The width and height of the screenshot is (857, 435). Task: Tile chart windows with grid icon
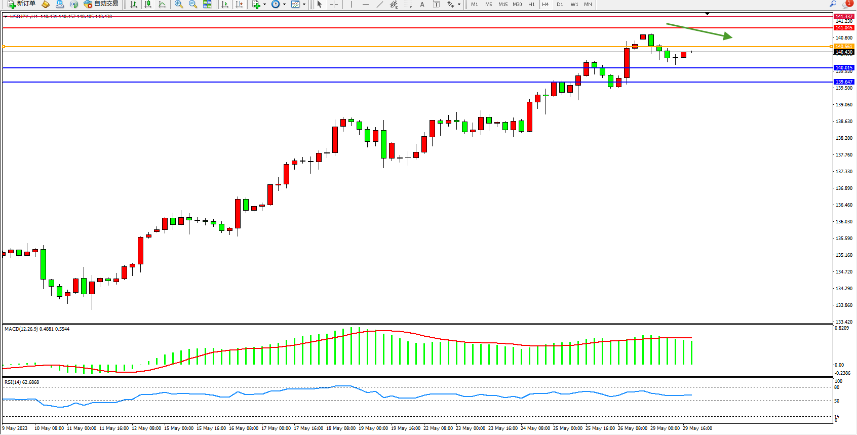pos(207,4)
